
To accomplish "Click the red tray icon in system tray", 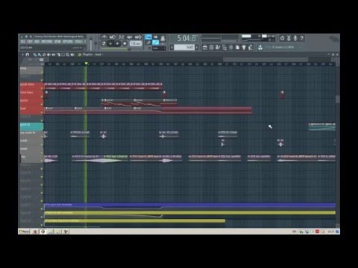I will [x=317, y=232].
